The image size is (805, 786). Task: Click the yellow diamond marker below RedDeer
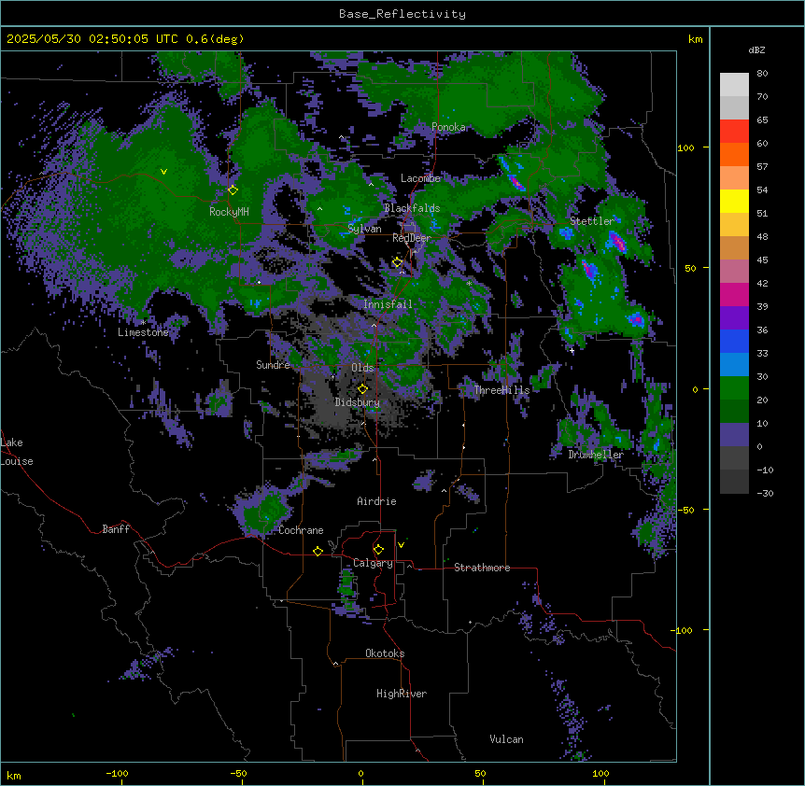click(397, 262)
